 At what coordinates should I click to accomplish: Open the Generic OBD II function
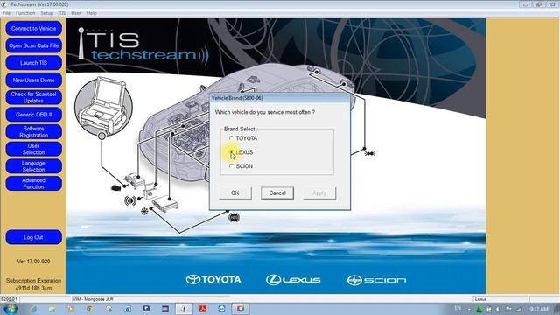pyautogui.click(x=33, y=115)
